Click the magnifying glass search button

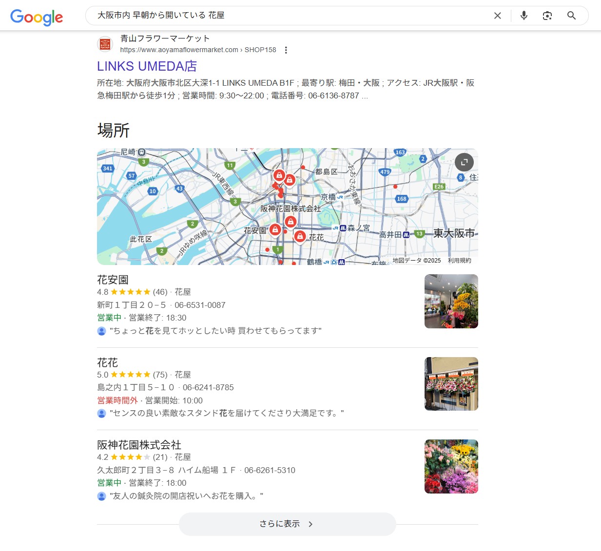(571, 16)
